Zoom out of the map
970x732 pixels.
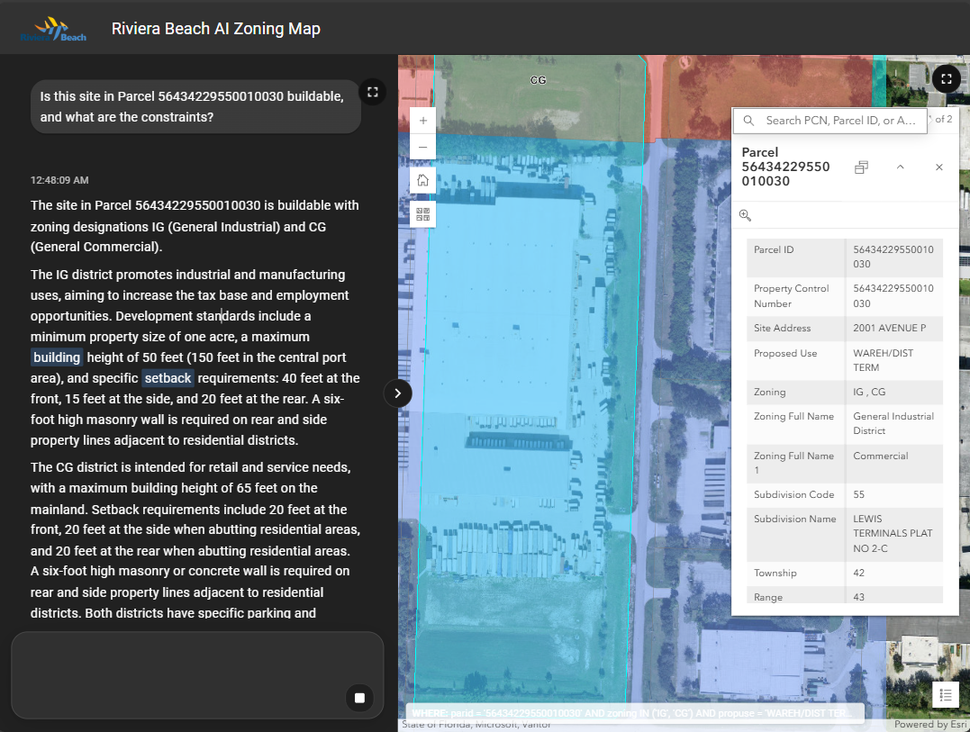423,148
